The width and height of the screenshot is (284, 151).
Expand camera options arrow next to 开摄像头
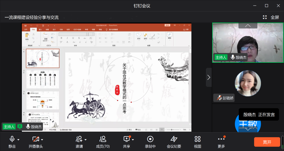(42, 140)
